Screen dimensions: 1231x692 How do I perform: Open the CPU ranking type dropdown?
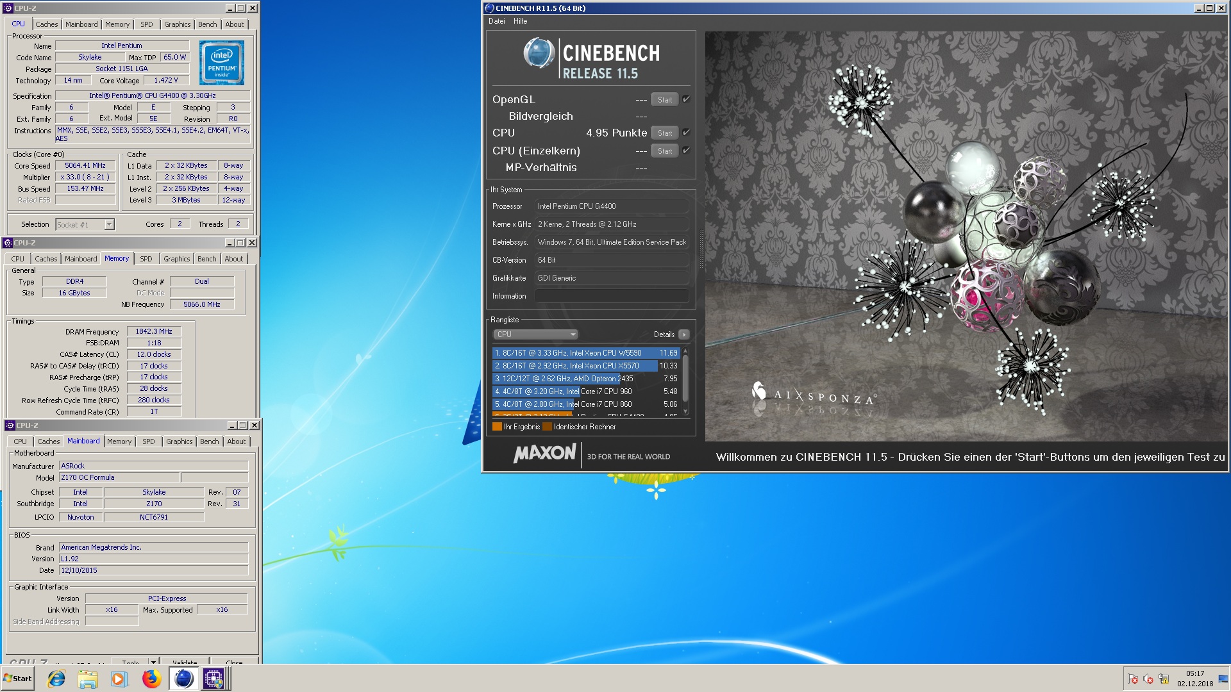click(x=536, y=334)
